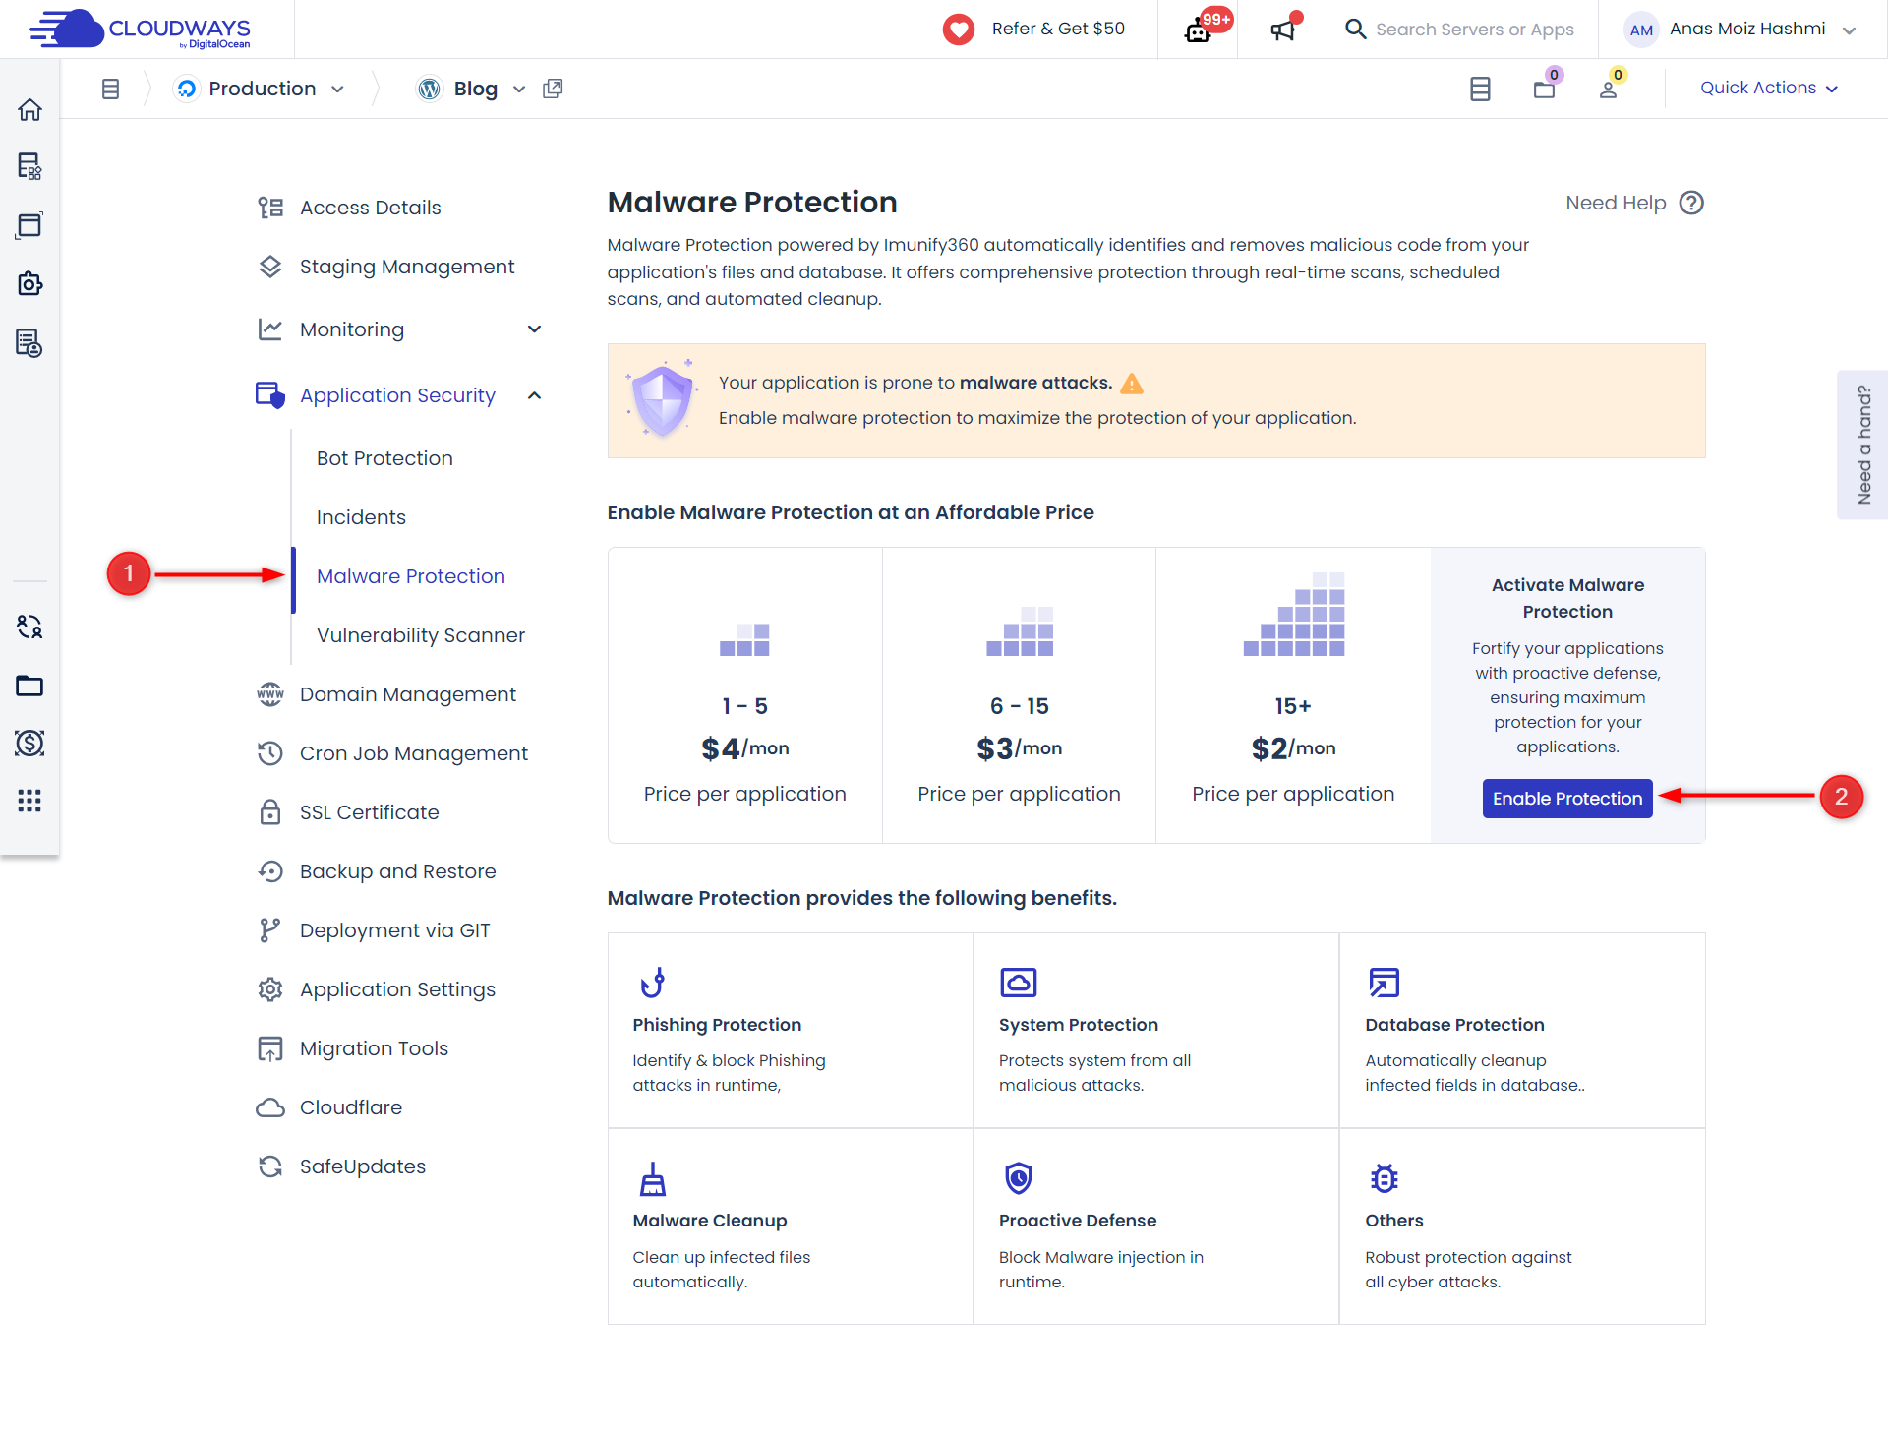Viewport: 1888px width, 1435px height.
Task: Click the Need Help question mark icon
Action: (x=1691, y=203)
